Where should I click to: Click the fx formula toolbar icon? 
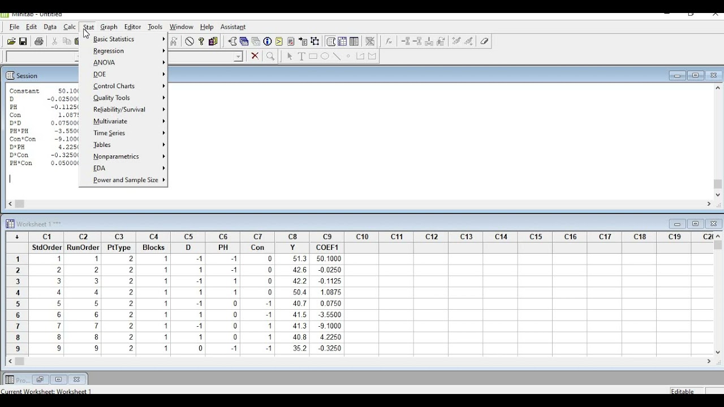coord(389,41)
